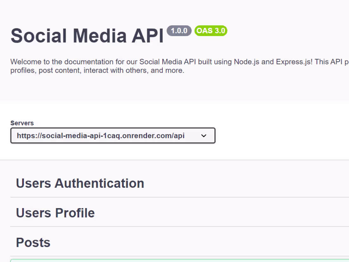The image size is (349, 262).
Task: Click the OAS 3.0 specification badge
Action: pyautogui.click(x=210, y=30)
